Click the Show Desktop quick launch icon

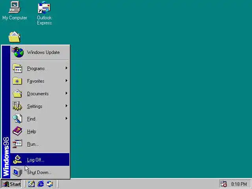coord(31,184)
